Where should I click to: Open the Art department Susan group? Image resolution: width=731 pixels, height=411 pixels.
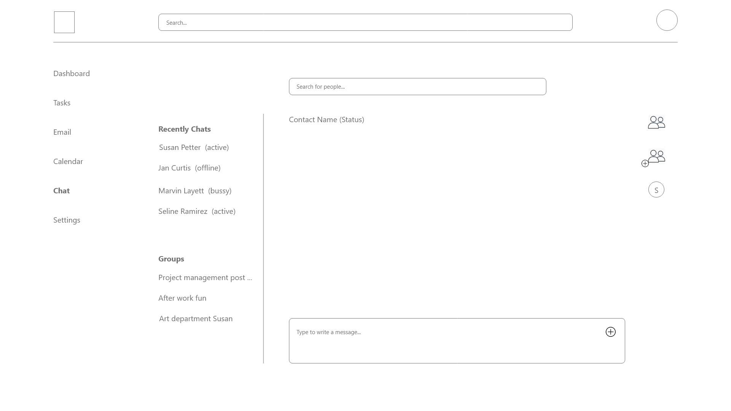pyautogui.click(x=196, y=319)
